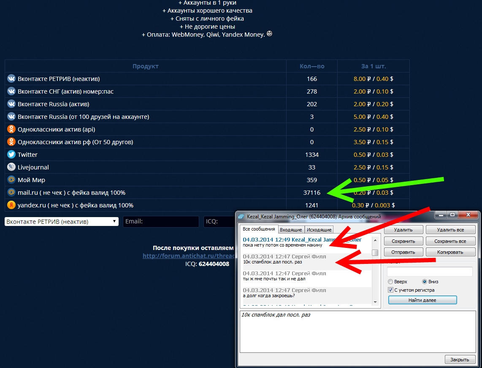The height and width of the screenshot is (368, 482).
Task: Open the product dropdown showing Вконтакте РЕТРИВ (неактив)
Action: [x=62, y=222]
